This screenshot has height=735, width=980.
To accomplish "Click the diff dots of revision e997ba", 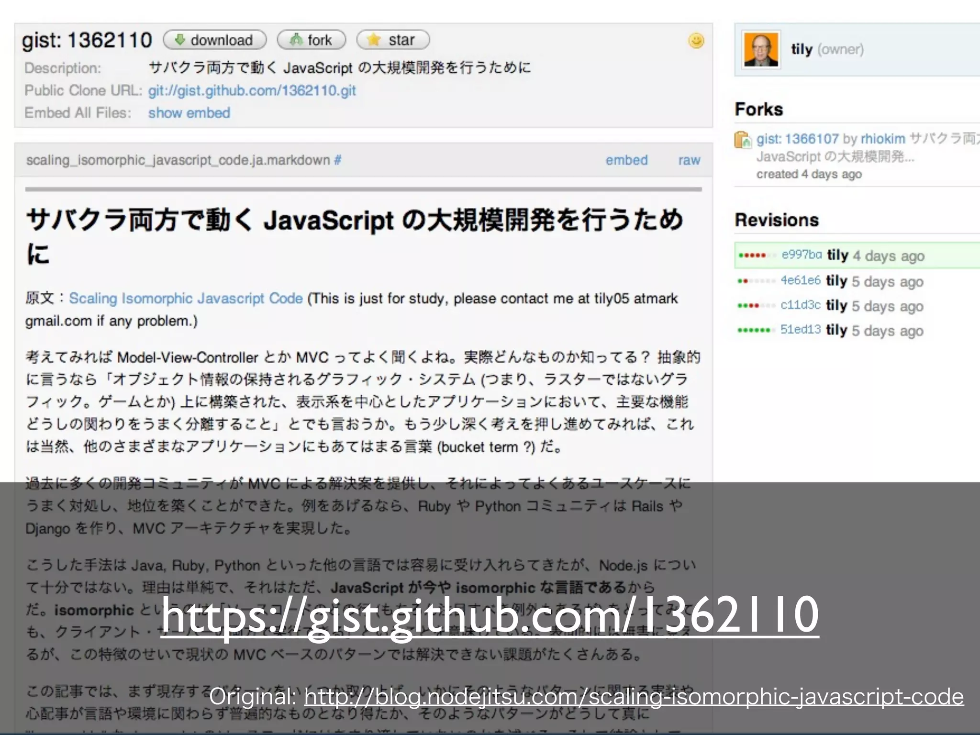I will click(x=757, y=256).
